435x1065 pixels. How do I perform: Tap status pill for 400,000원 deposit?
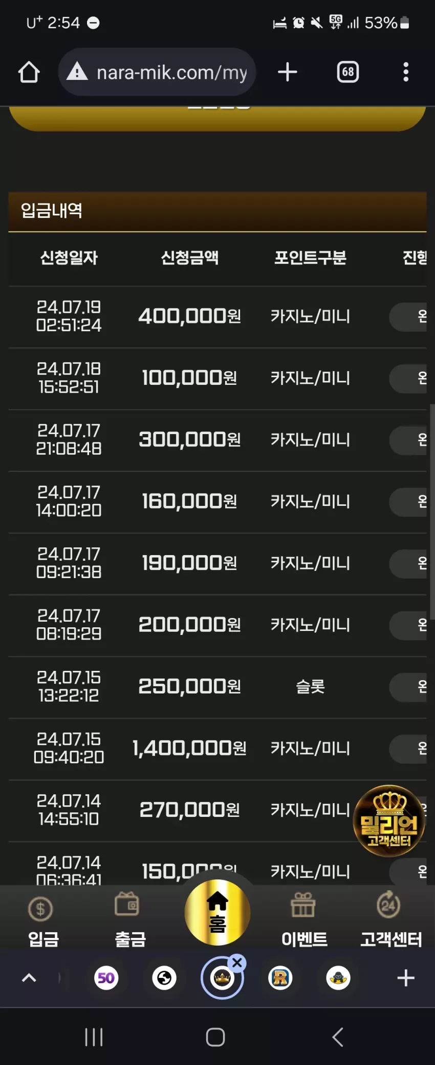tap(408, 317)
